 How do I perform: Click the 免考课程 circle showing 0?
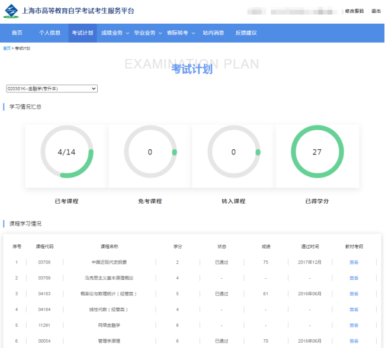150,152
